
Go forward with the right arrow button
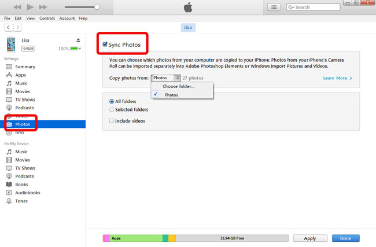pyautogui.click(x=17, y=27)
